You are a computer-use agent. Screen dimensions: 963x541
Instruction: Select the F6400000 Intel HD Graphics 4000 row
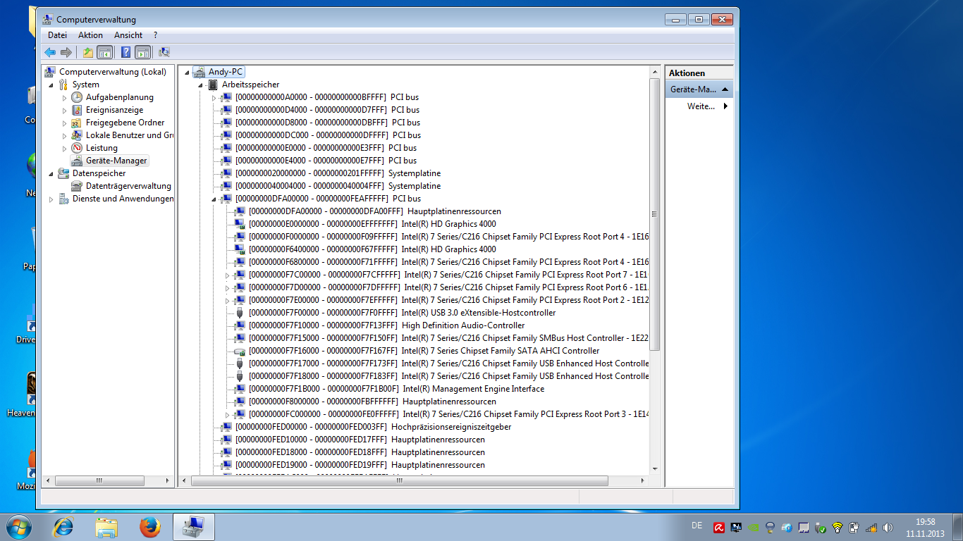click(x=372, y=249)
